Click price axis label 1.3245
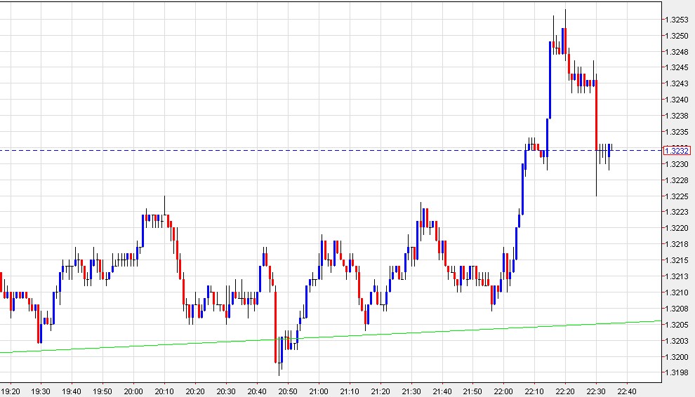Image resolution: width=695 pixels, height=397 pixels. click(677, 67)
